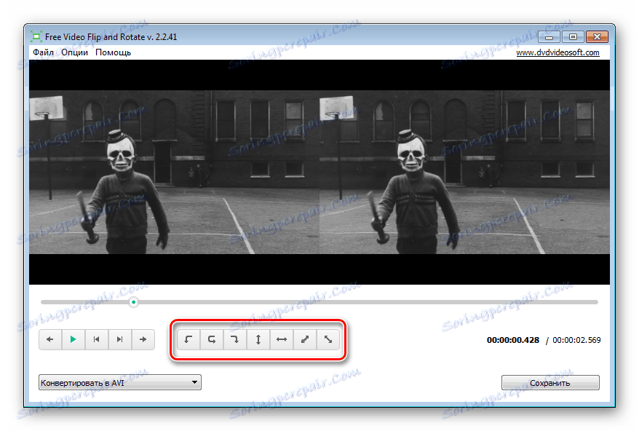
Task: Open the Помощь menu
Action: (114, 52)
